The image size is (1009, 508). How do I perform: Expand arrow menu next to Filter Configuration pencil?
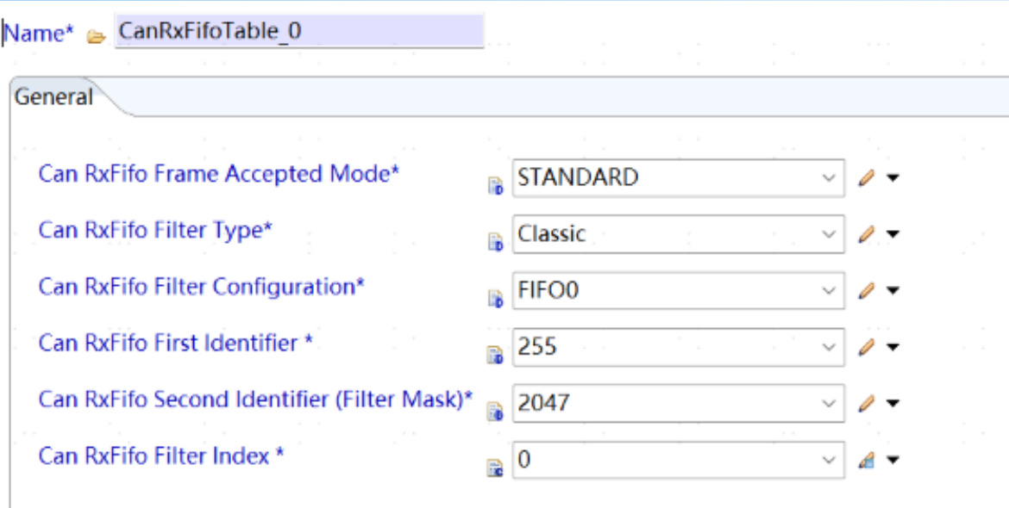click(x=893, y=292)
